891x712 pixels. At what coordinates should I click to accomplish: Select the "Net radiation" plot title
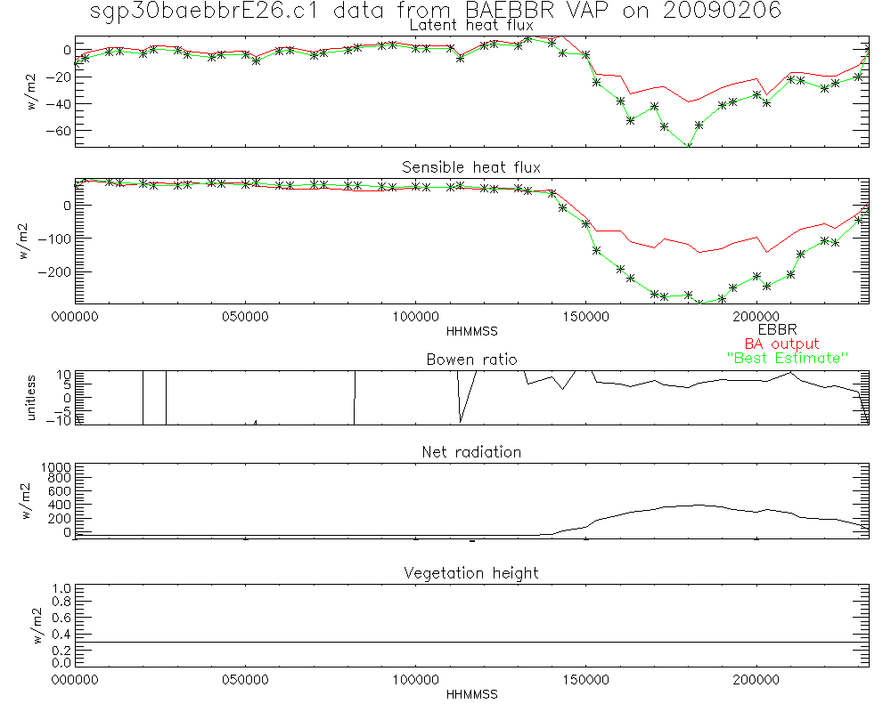click(x=471, y=452)
